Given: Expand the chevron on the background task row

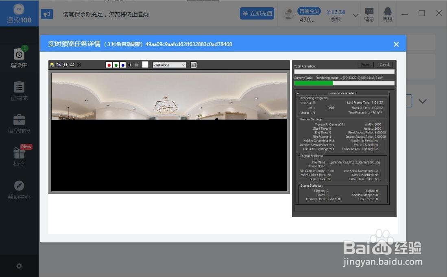Looking at the screenshot, I should 423,101.
